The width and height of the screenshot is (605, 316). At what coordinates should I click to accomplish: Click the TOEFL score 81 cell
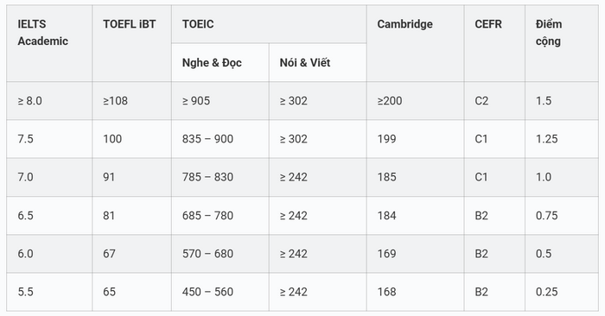(x=132, y=216)
